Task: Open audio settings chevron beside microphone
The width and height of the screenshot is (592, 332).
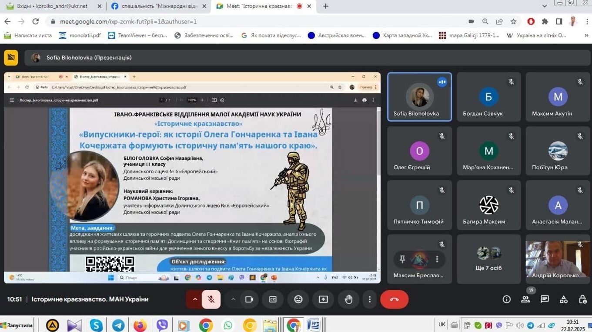Action: point(195,299)
